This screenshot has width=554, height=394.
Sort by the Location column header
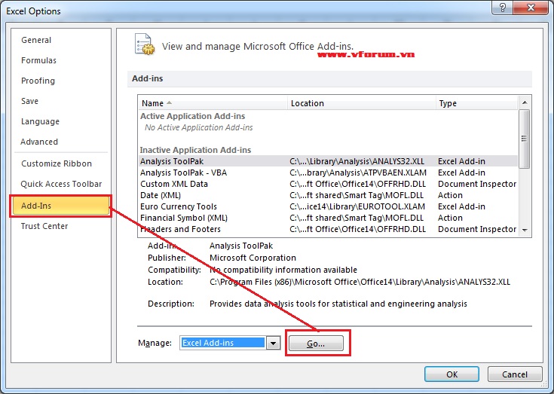(x=362, y=103)
